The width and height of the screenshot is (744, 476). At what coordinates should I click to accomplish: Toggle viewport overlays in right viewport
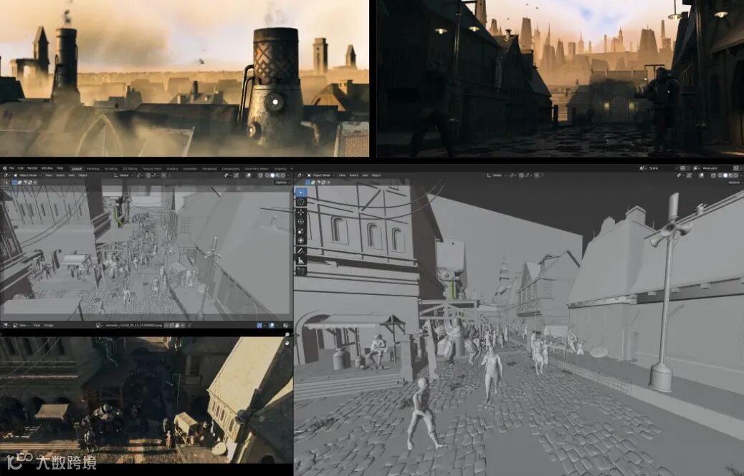(701, 175)
